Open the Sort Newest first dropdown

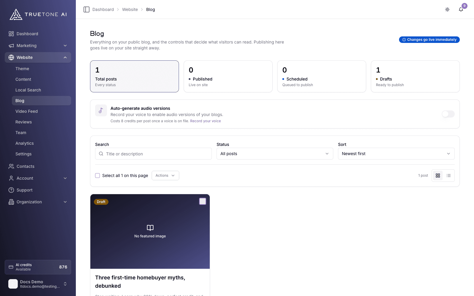click(396, 154)
